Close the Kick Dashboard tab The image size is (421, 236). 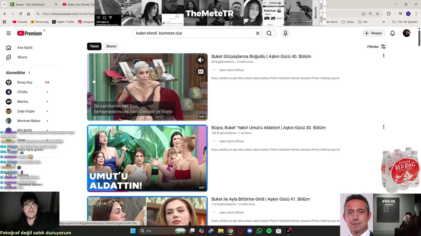(x=56, y=5)
